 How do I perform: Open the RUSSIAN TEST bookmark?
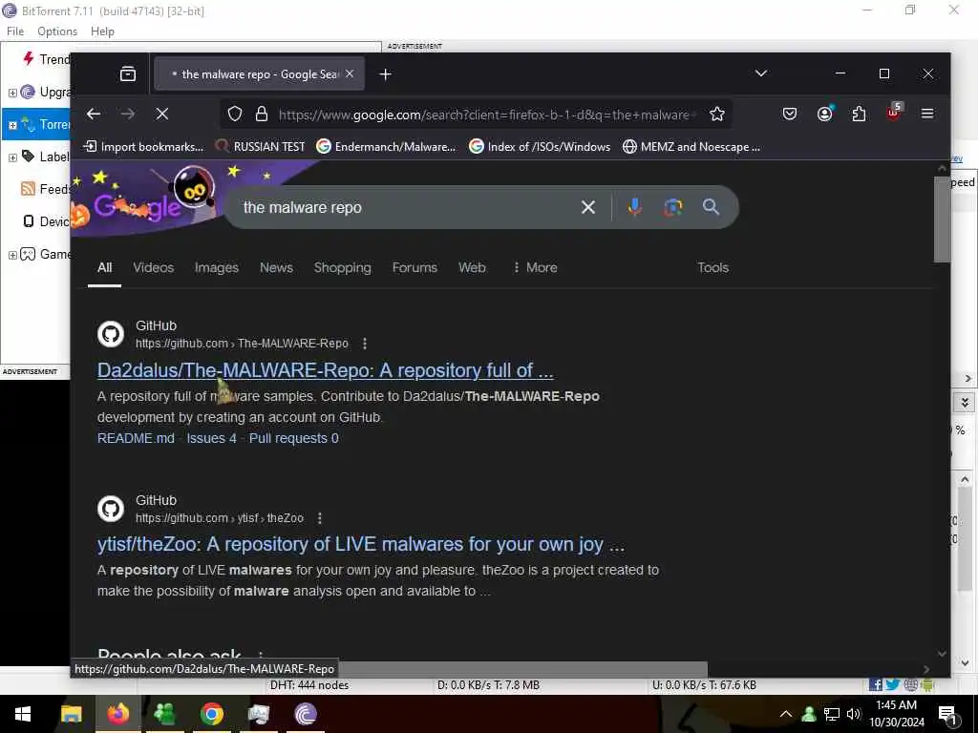pyautogui.click(x=260, y=146)
